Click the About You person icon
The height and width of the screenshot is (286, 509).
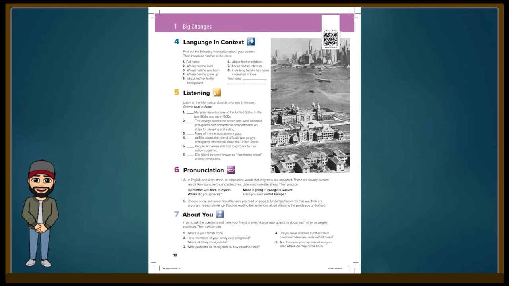(220, 214)
